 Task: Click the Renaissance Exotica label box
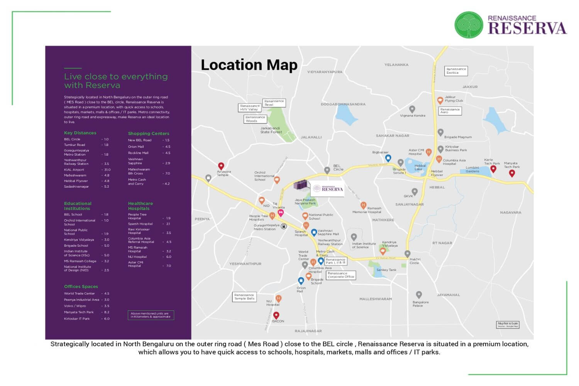(456, 71)
